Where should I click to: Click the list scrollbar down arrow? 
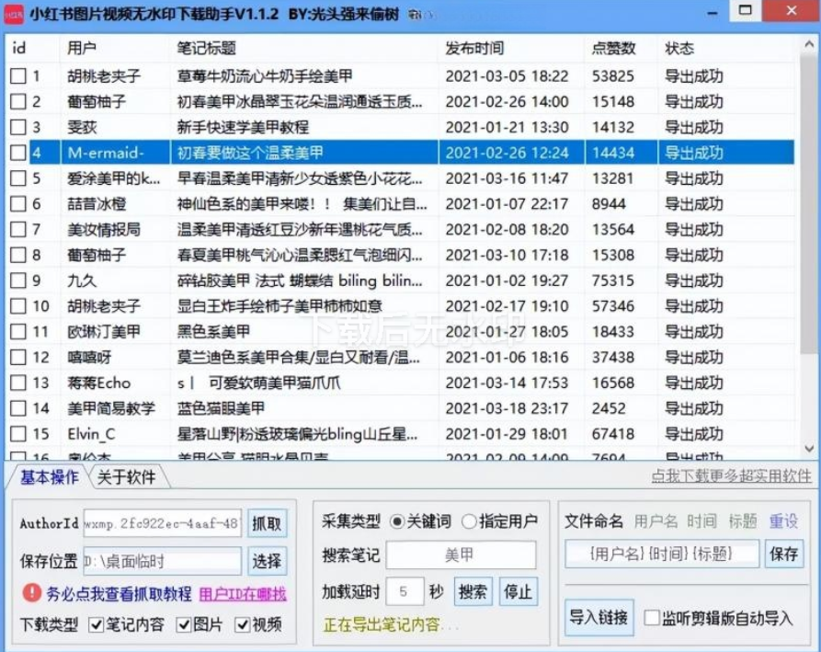tap(809, 449)
